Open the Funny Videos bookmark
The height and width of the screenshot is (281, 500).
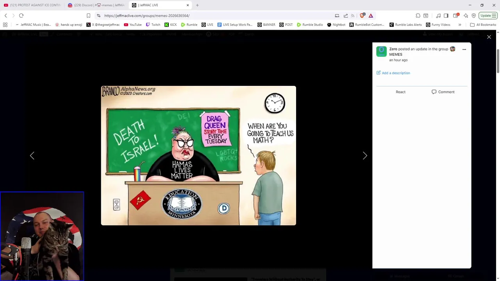pos(438,25)
